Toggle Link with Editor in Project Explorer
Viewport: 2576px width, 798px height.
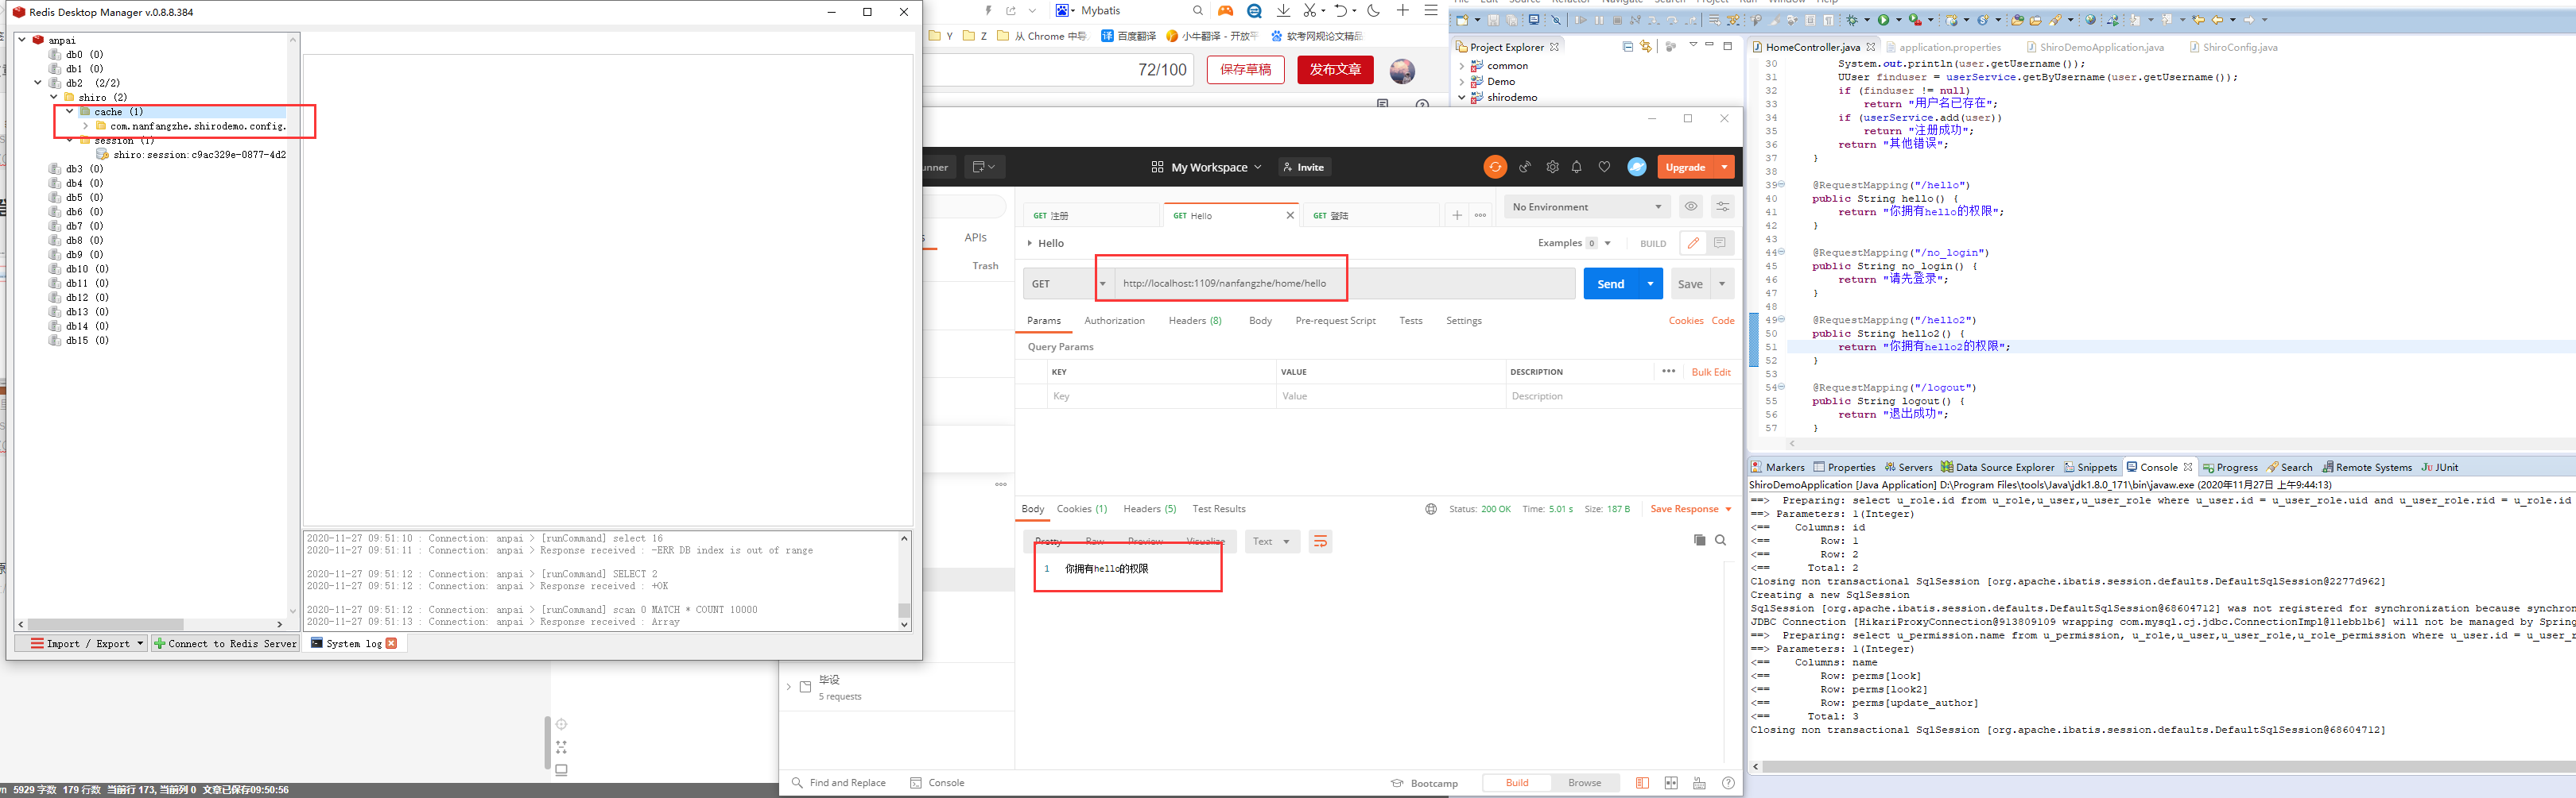click(x=1646, y=46)
